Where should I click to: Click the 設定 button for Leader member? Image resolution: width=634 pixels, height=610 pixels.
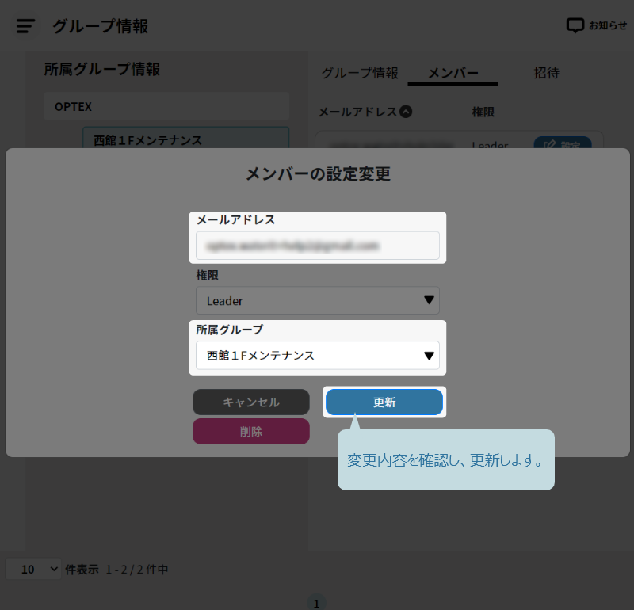563,143
